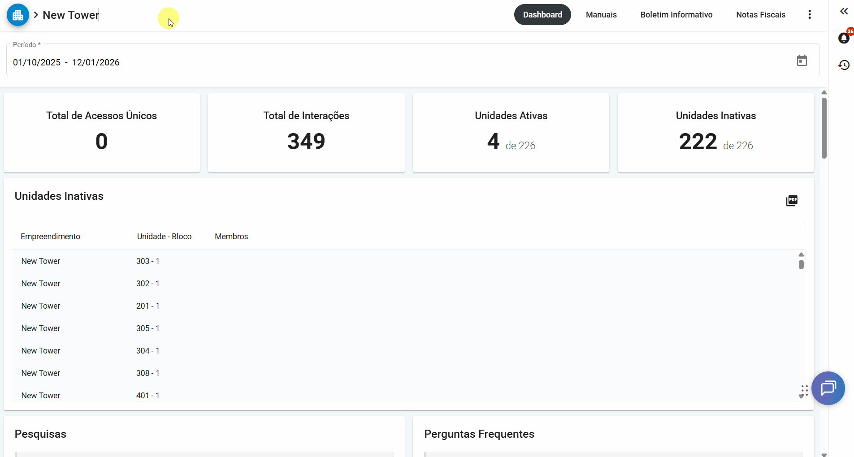Click the building icon in header
854x457 pixels.
click(x=18, y=15)
